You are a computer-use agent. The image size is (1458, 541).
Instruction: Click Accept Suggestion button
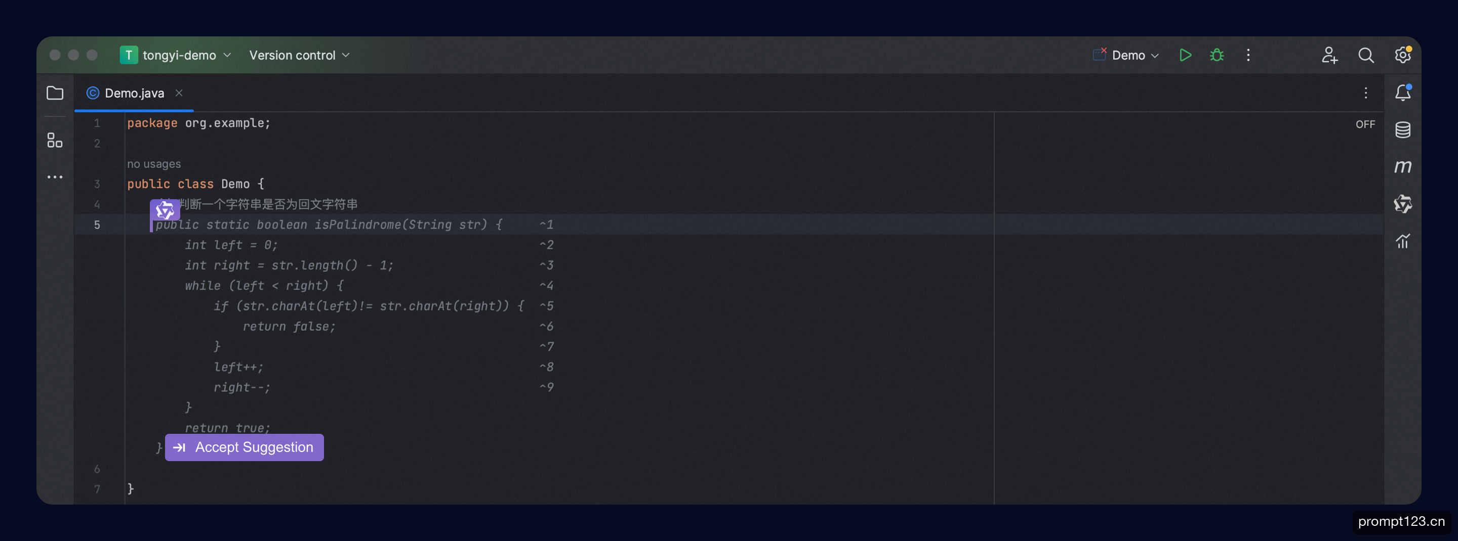pyautogui.click(x=244, y=447)
